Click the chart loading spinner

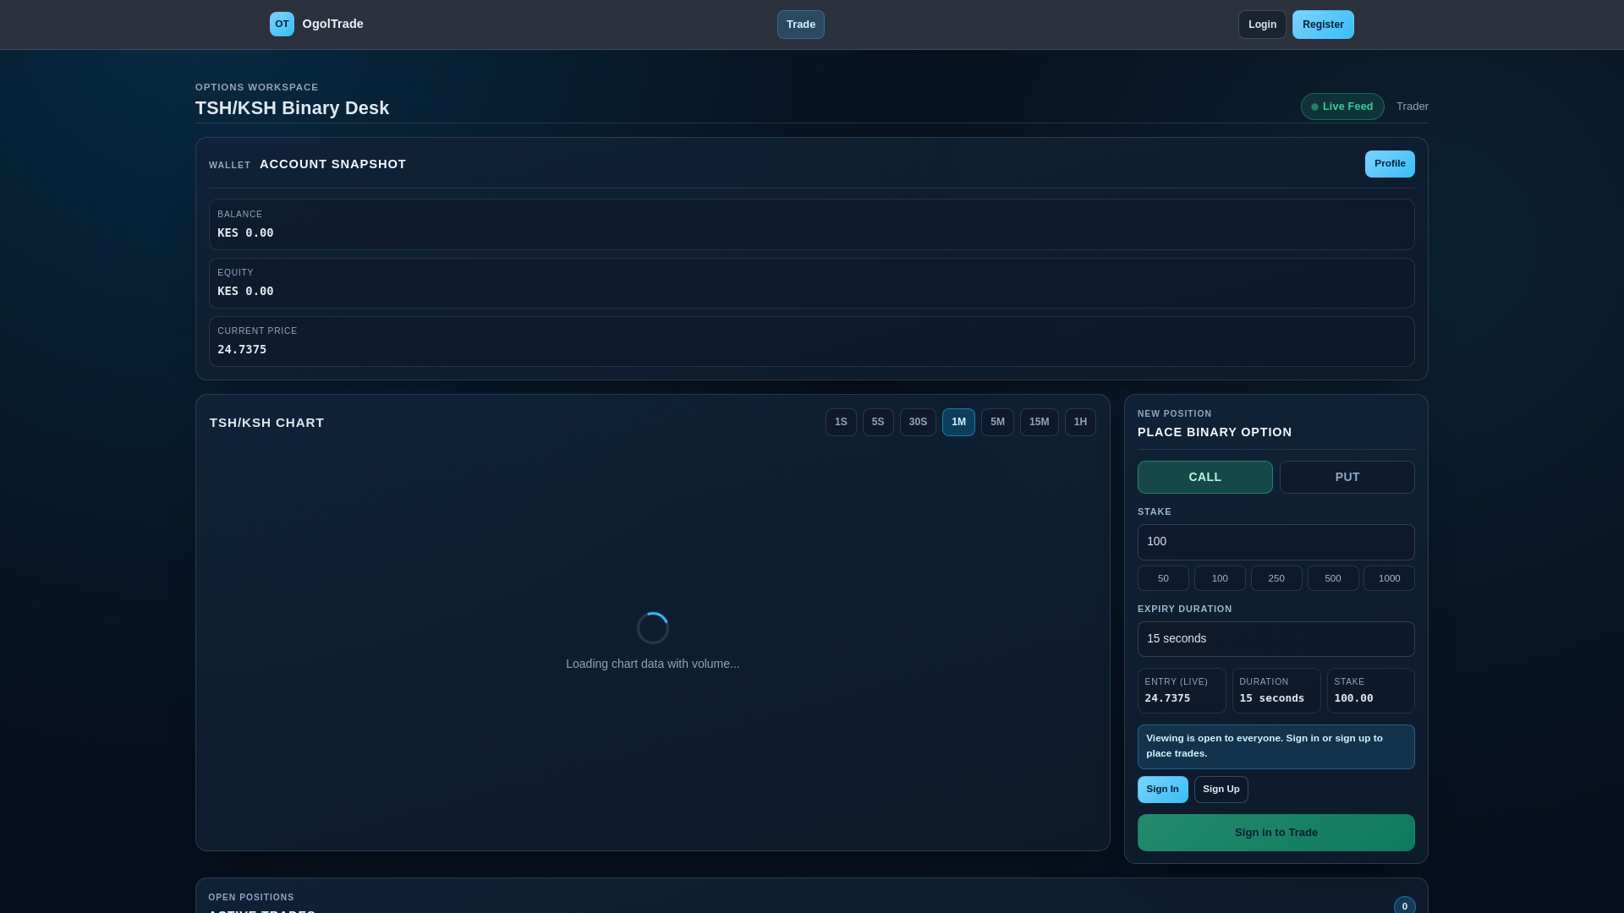coord(652,628)
